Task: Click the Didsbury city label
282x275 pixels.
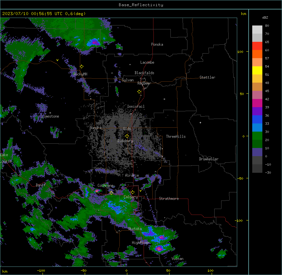Action: click(x=125, y=141)
